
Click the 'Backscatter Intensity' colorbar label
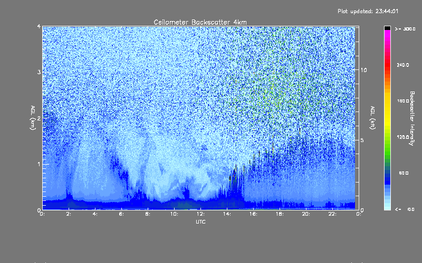point(412,118)
